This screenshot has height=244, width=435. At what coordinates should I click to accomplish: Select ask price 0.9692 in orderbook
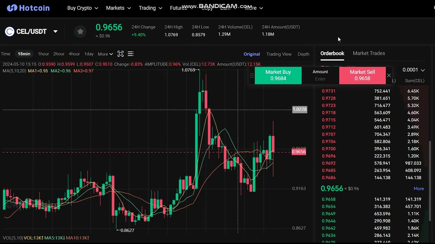point(329,163)
